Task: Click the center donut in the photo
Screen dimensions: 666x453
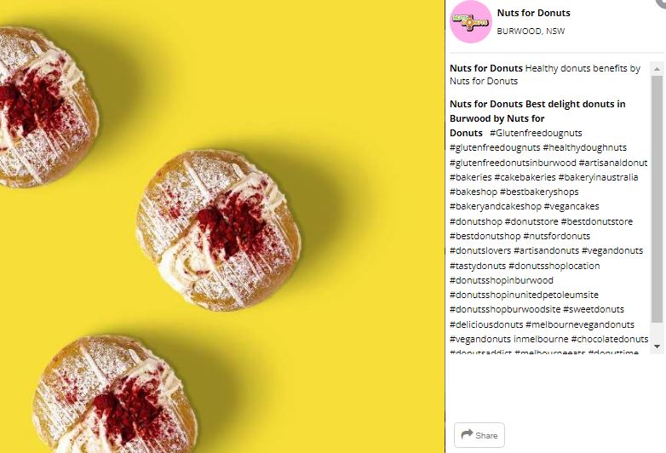Action: pos(219,230)
